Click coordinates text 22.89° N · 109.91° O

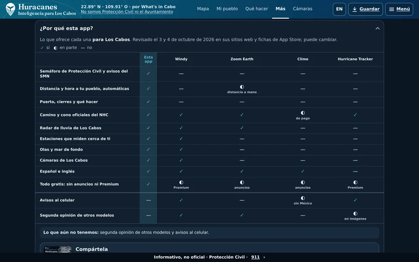point(104,7)
